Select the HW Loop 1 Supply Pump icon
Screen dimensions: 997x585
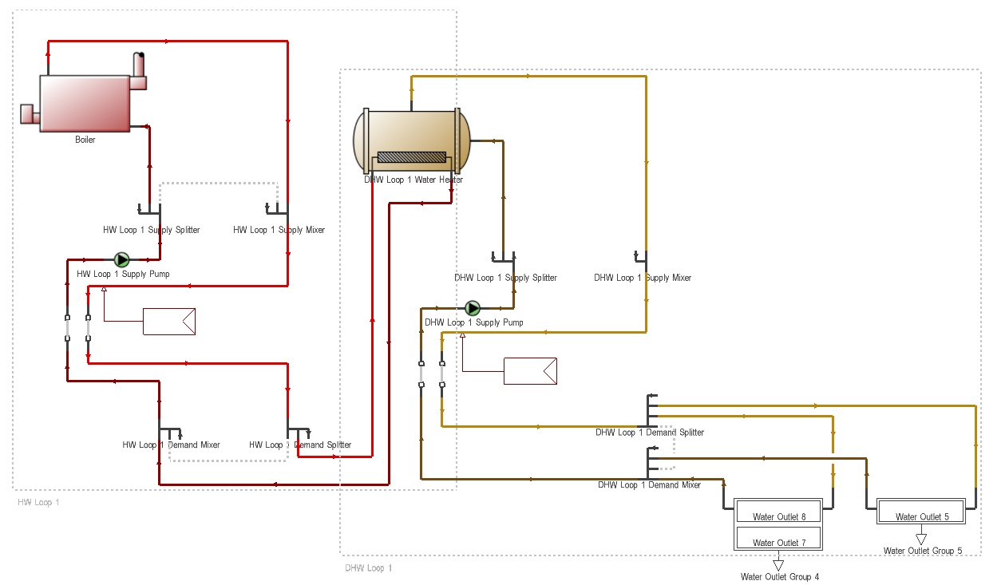tap(122, 260)
